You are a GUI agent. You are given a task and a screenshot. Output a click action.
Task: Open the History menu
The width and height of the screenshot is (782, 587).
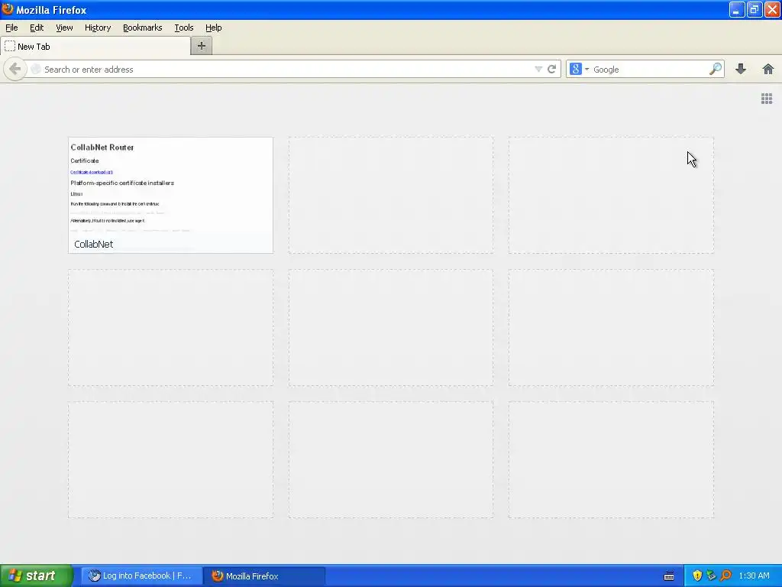click(x=98, y=28)
